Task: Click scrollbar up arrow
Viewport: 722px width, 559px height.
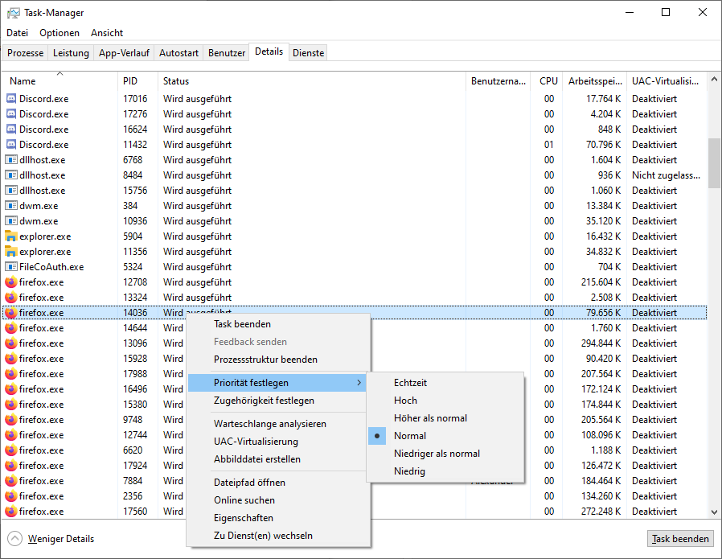Action: (714, 79)
